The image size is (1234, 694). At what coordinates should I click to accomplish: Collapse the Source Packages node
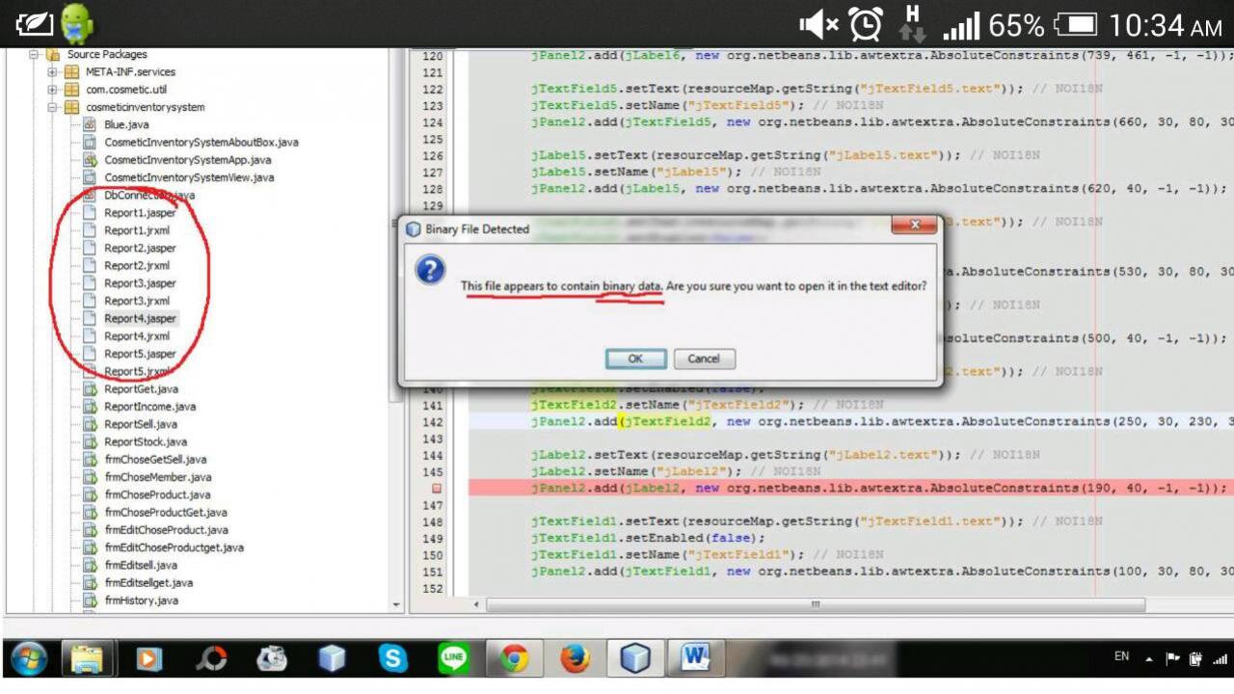tap(35, 55)
